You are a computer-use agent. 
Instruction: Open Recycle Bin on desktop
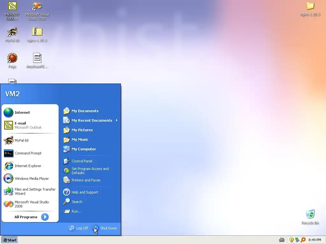(310, 217)
